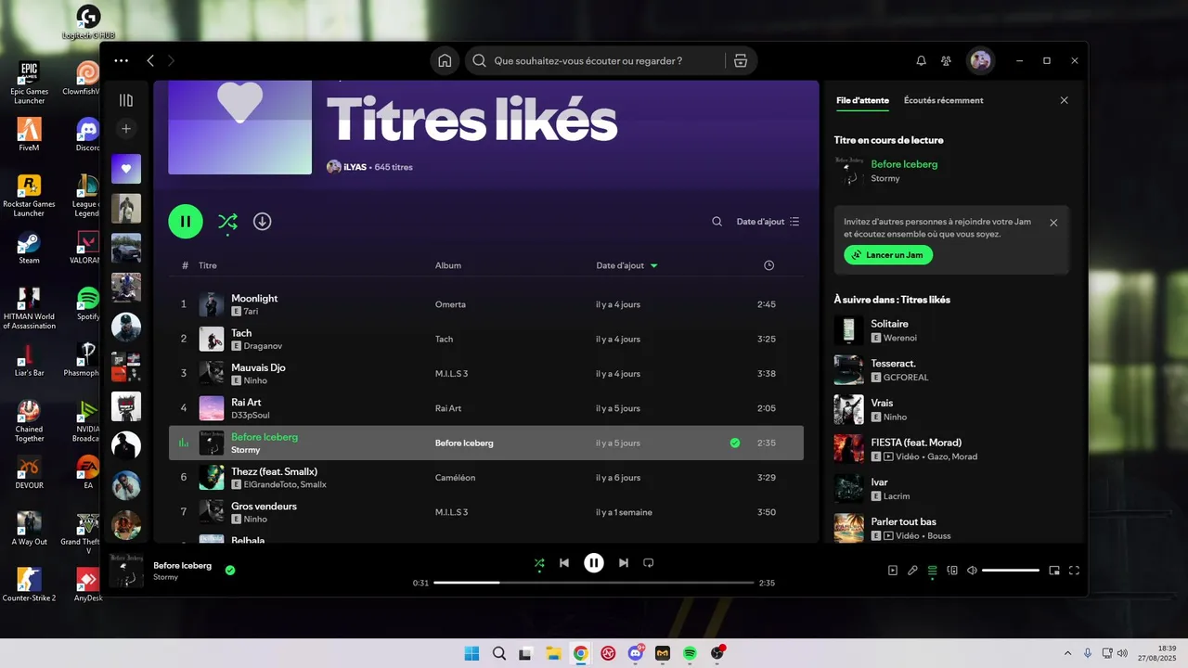Click Lancer un Jam button
This screenshot has width=1188, height=668.
pyautogui.click(x=888, y=255)
